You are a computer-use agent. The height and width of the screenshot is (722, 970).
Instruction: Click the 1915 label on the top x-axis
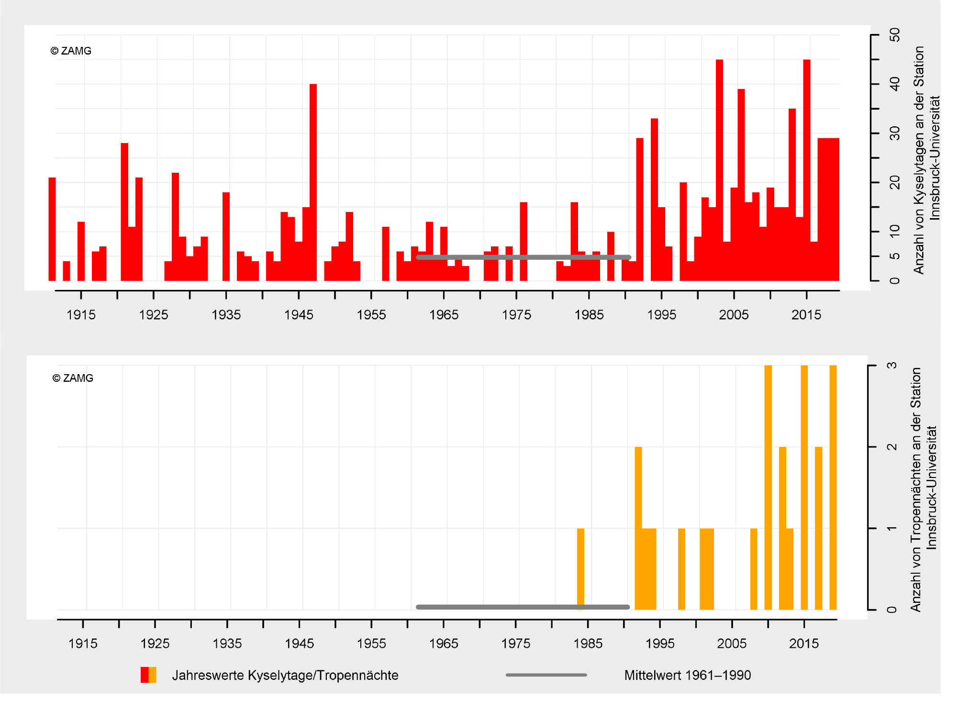[x=81, y=315]
